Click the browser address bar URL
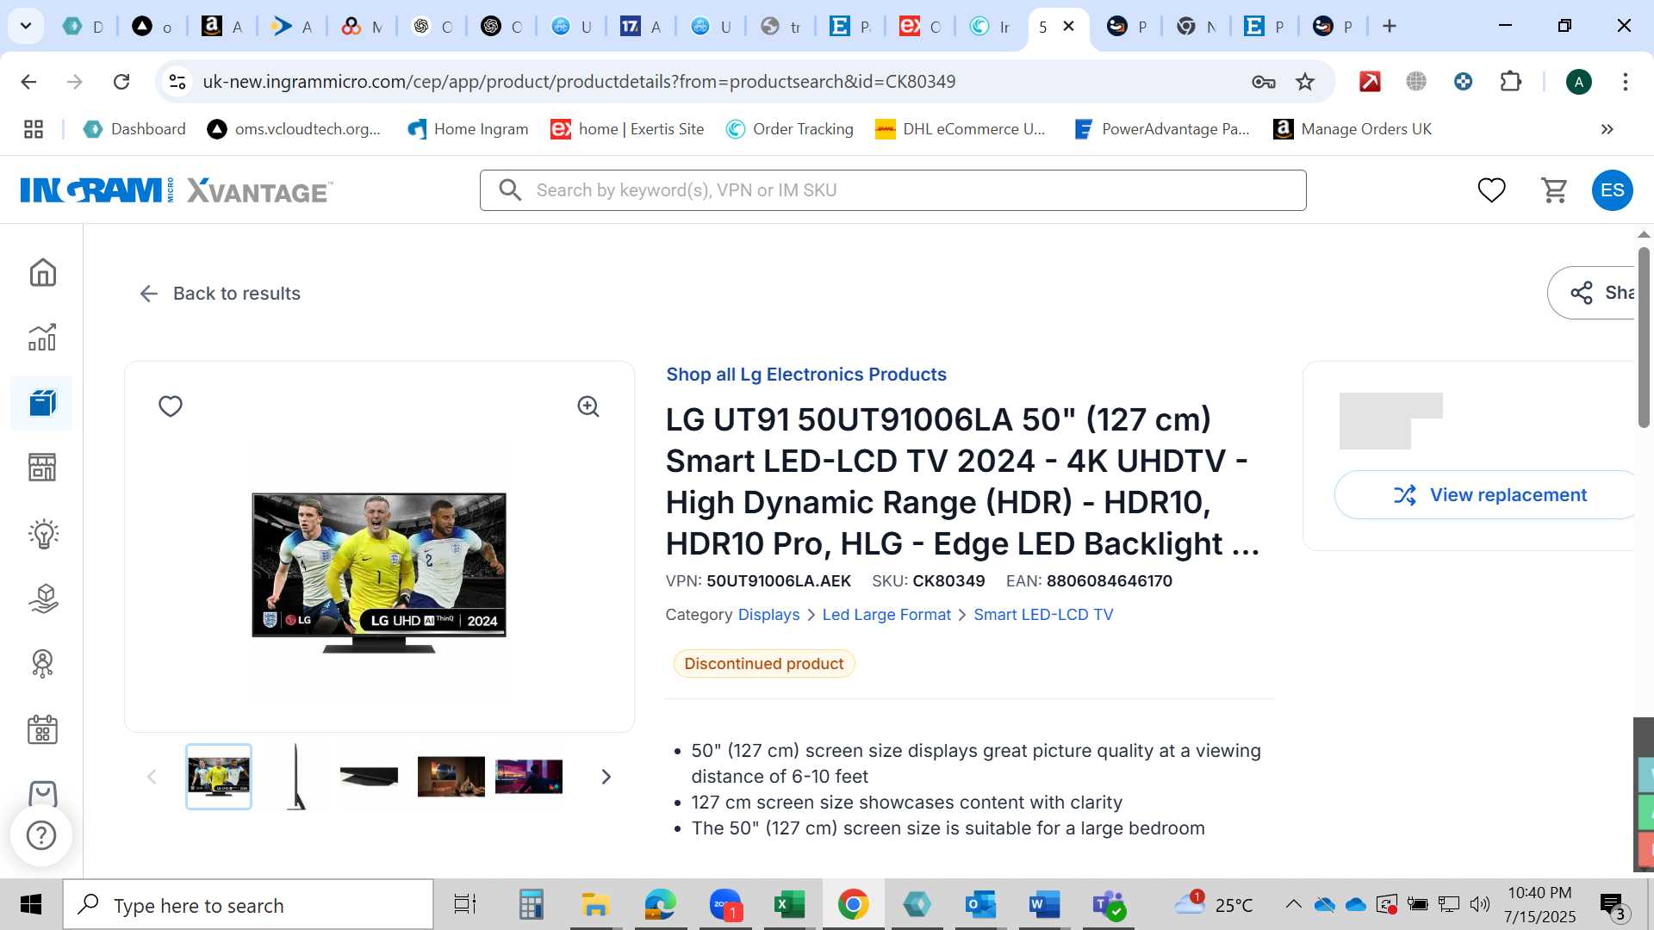This screenshot has height=930, width=1654. pos(579,82)
